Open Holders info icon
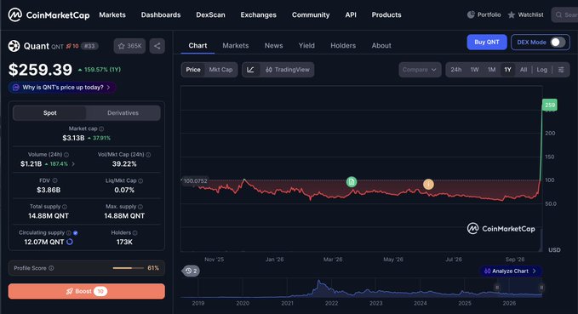The width and height of the screenshot is (578, 314). click(x=134, y=233)
